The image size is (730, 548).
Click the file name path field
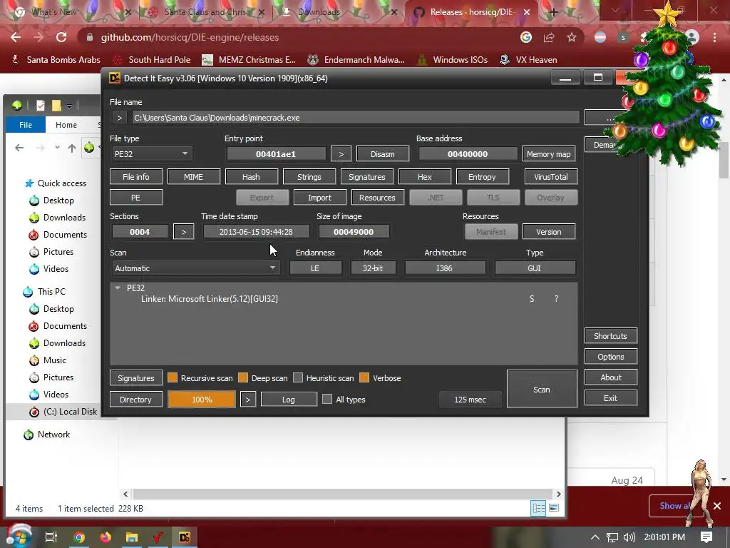(x=356, y=118)
